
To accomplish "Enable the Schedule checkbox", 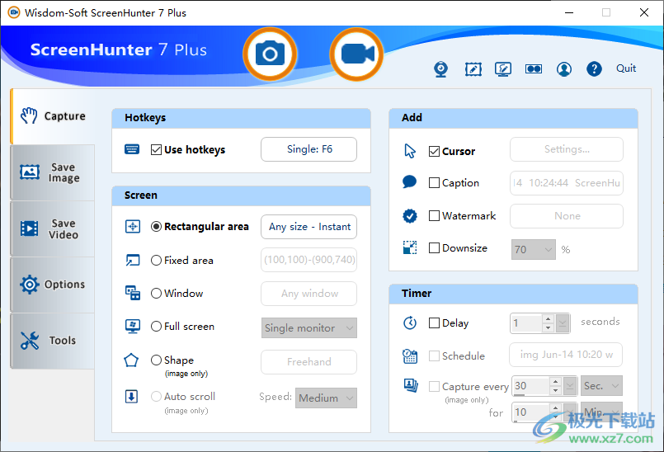I will point(434,355).
